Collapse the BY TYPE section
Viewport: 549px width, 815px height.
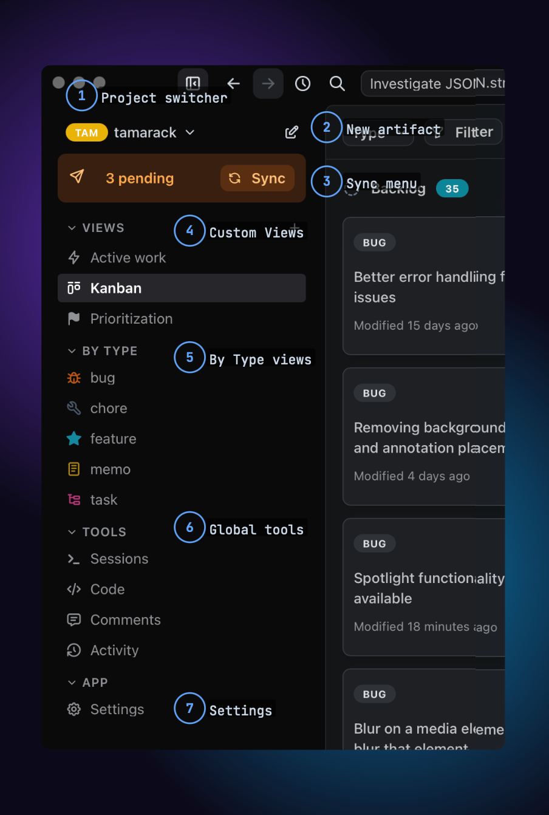(x=103, y=351)
